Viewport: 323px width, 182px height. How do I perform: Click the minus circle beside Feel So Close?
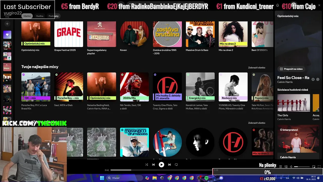coord(313,79)
